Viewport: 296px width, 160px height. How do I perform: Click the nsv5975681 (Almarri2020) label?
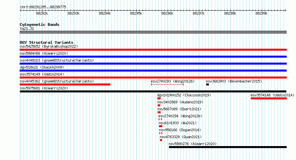pyautogui.click(x=44, y=88)
